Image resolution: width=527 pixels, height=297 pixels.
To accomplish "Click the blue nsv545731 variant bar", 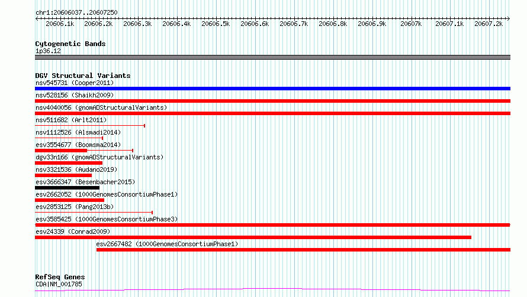I will point(272,89).
